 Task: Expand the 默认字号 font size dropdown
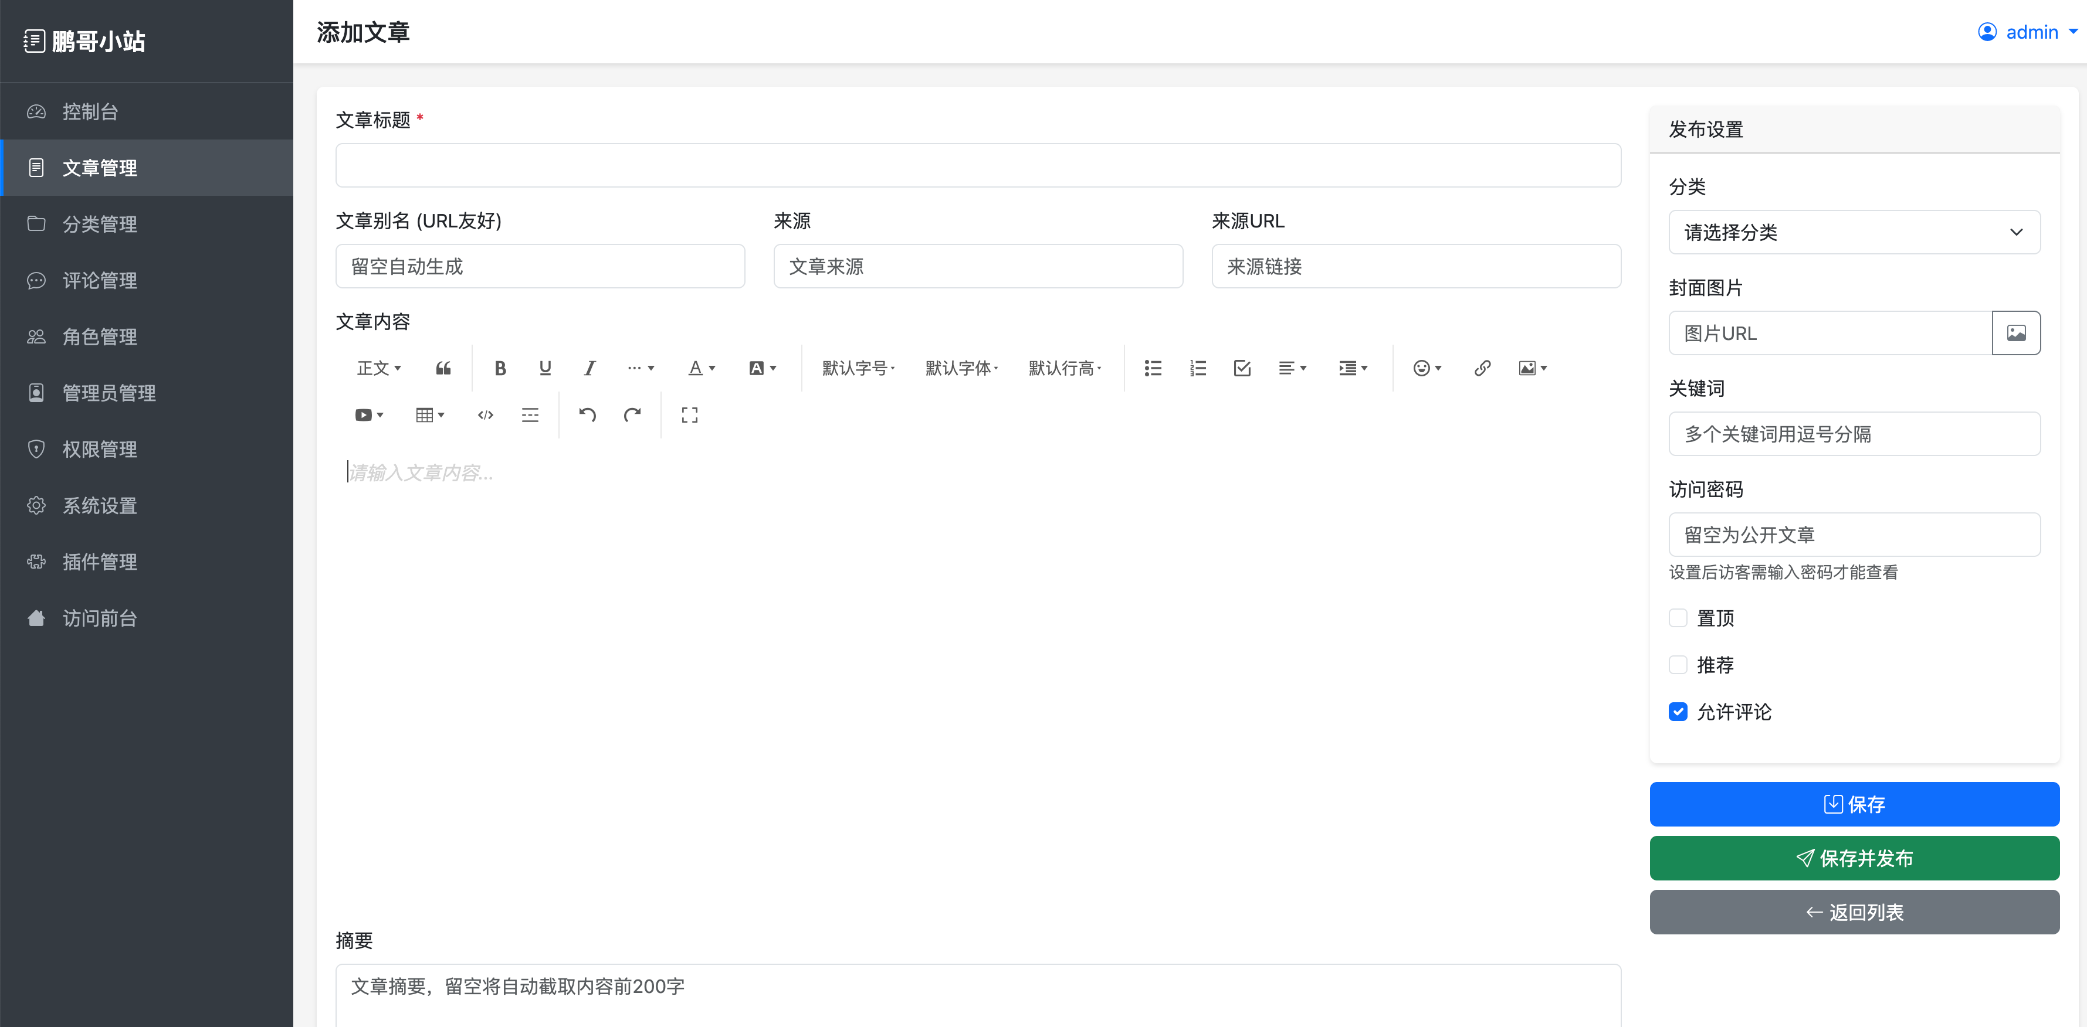(x=858, y=369)
